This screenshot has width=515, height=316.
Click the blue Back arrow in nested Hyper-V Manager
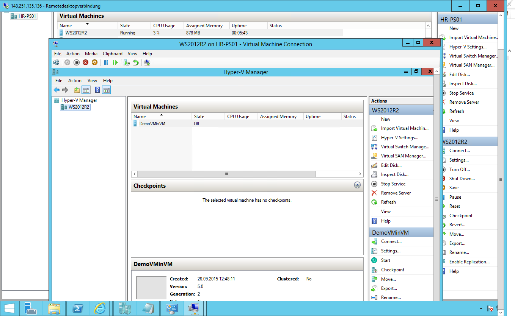[x=57, y=90]
